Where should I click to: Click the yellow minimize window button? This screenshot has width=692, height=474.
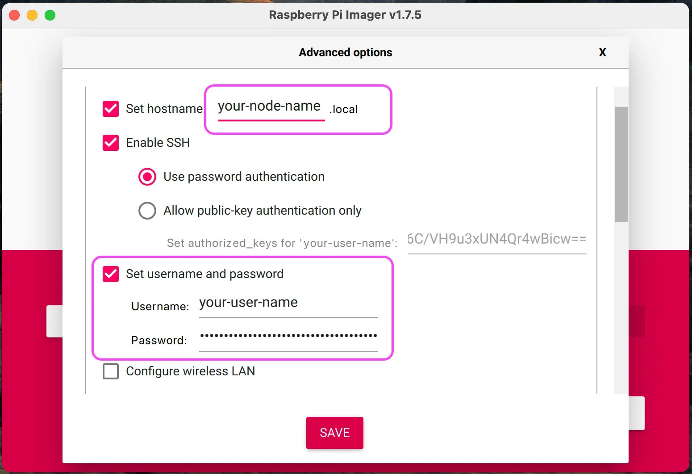point(32,15)
